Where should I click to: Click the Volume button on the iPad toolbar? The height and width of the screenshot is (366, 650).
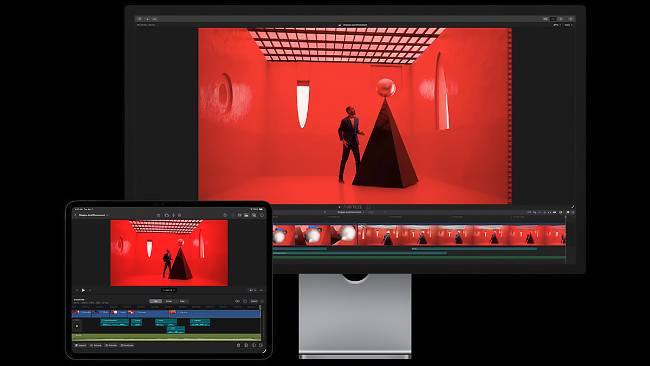click(x=97, y=345)
